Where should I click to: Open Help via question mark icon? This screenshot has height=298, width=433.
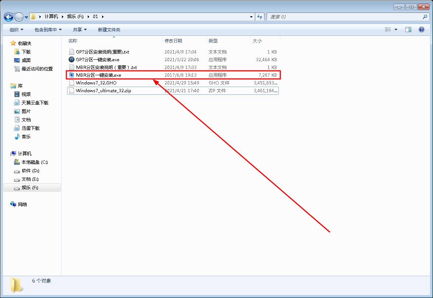point(421,30)
